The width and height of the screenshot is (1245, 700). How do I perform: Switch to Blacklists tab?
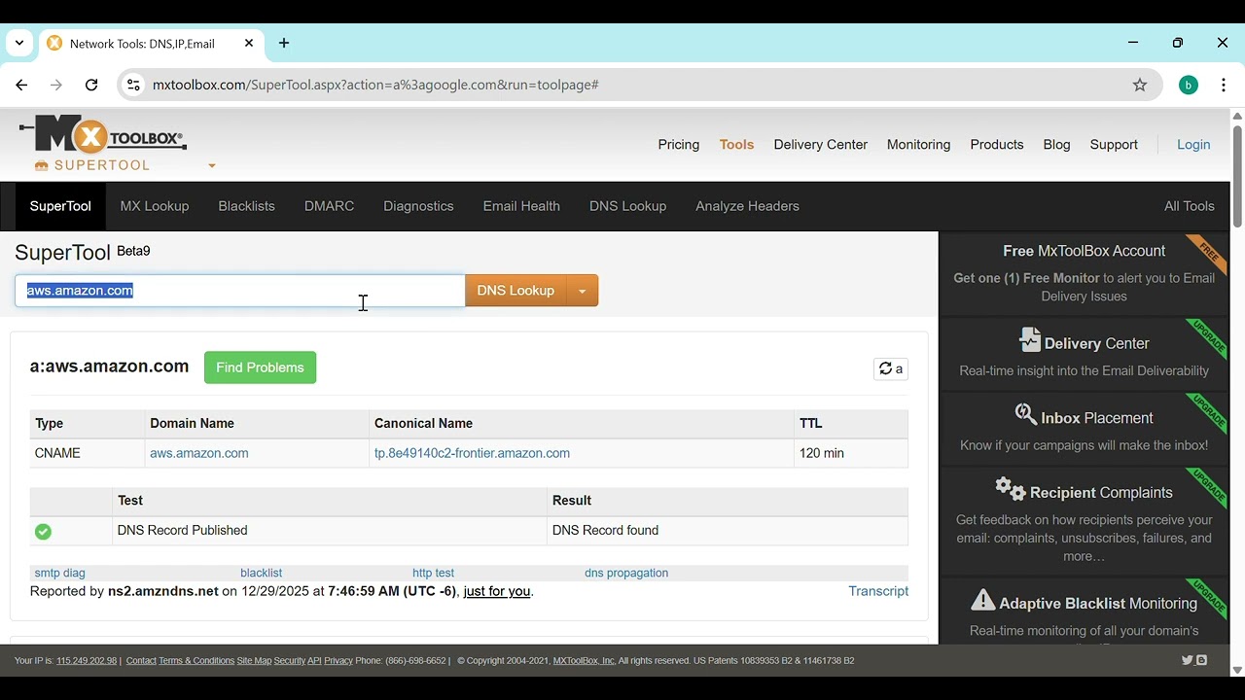[x=246, y=206]
